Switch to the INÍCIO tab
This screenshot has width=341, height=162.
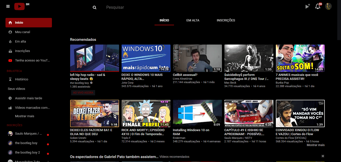[164, 20]
